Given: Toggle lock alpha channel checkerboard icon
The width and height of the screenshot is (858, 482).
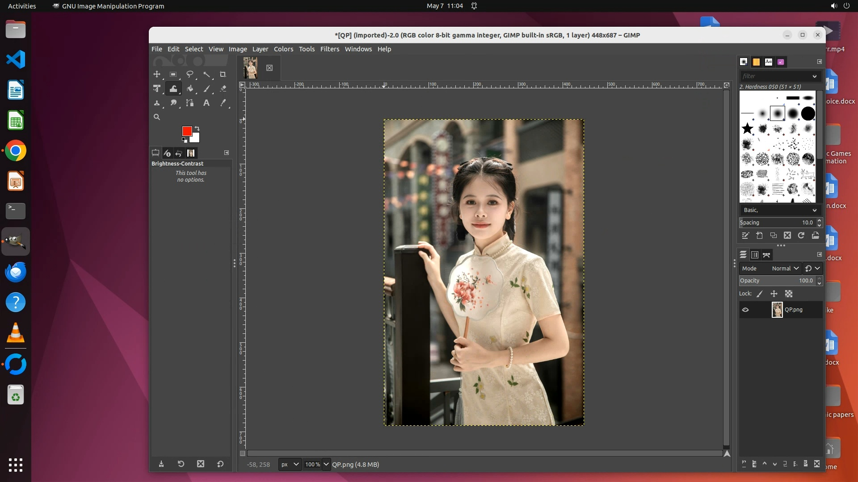Looking at the screenshot, I should (x=789, y=294).
